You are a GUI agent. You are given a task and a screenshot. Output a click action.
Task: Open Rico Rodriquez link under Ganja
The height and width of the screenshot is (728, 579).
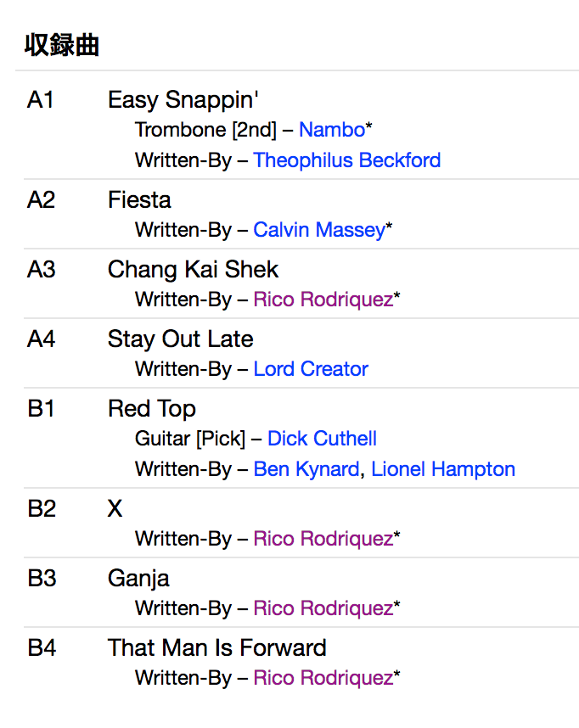coord(323,608)
